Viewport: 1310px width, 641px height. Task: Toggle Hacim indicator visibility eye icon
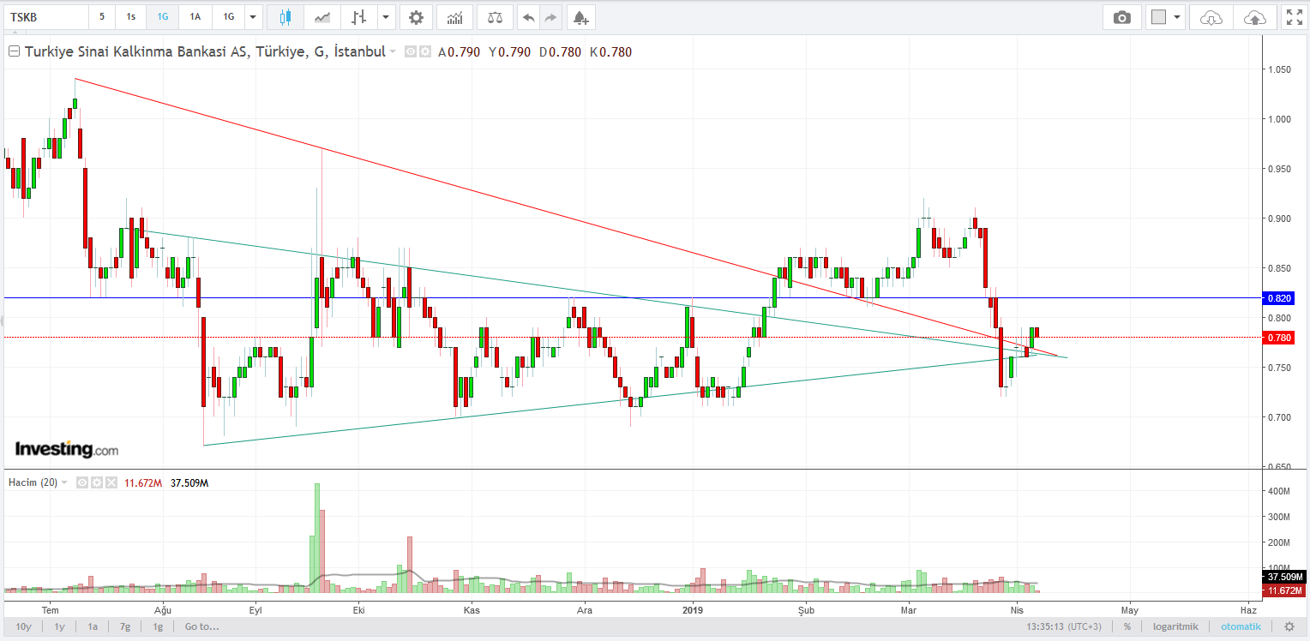click(x=82, y=483)
